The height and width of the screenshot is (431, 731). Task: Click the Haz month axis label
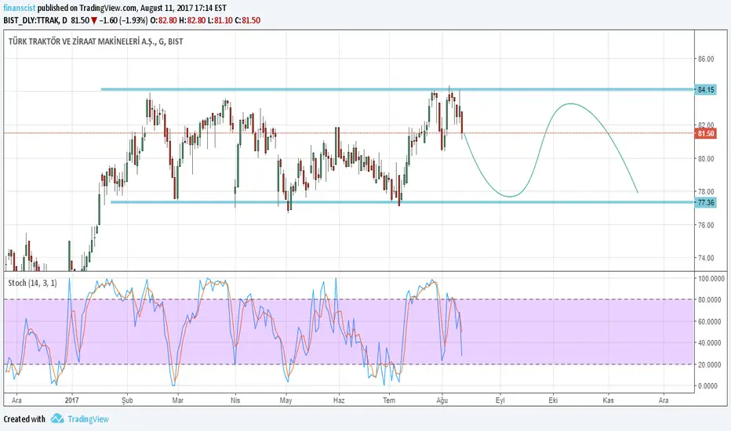[339, 400]
